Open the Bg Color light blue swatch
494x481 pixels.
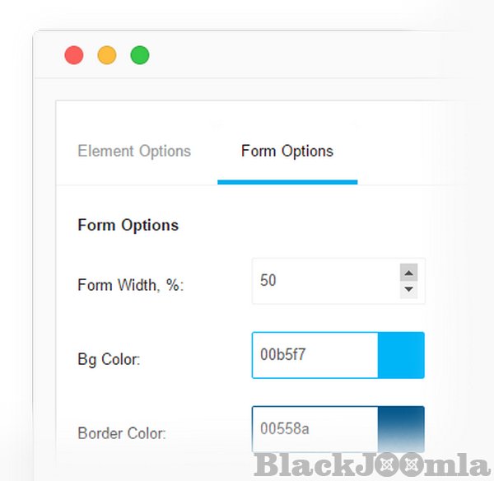(x=401, y=355)
